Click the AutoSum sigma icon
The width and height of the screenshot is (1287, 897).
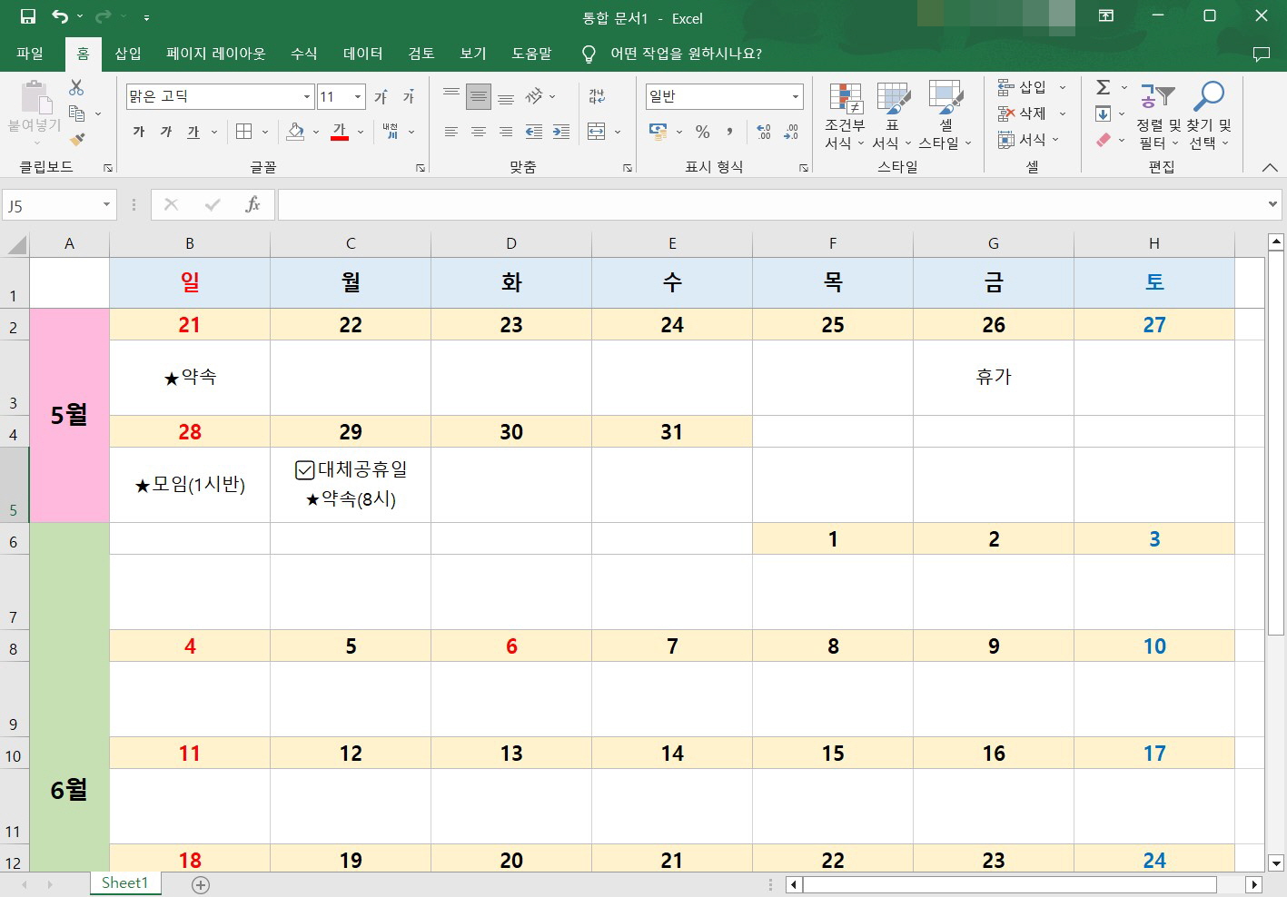pos(1104,87)
